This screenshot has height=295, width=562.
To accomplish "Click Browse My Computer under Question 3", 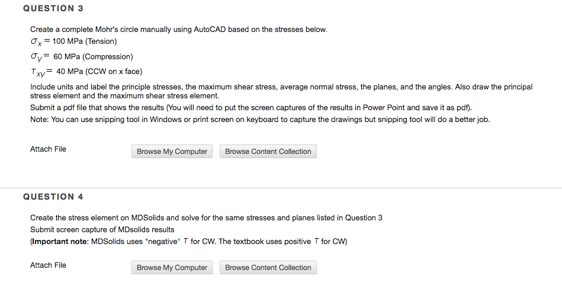I will (172, 152).
